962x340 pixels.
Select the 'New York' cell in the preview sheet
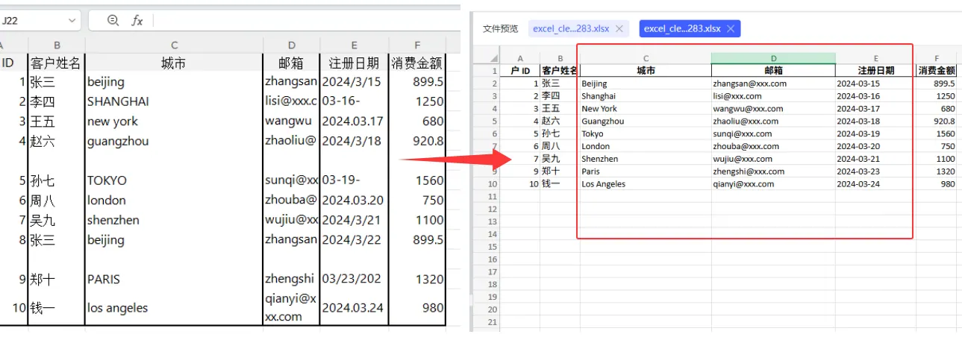646,108
